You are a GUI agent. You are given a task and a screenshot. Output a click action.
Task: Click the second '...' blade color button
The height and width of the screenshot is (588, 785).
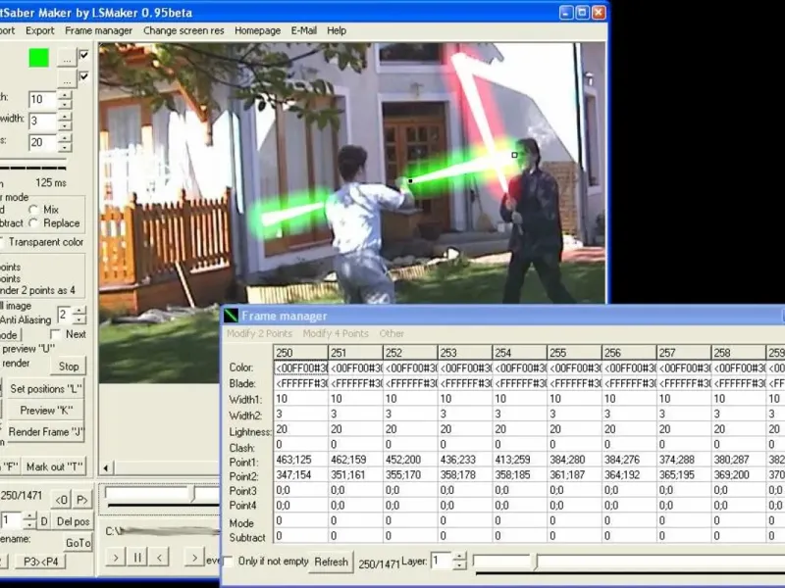67,78
